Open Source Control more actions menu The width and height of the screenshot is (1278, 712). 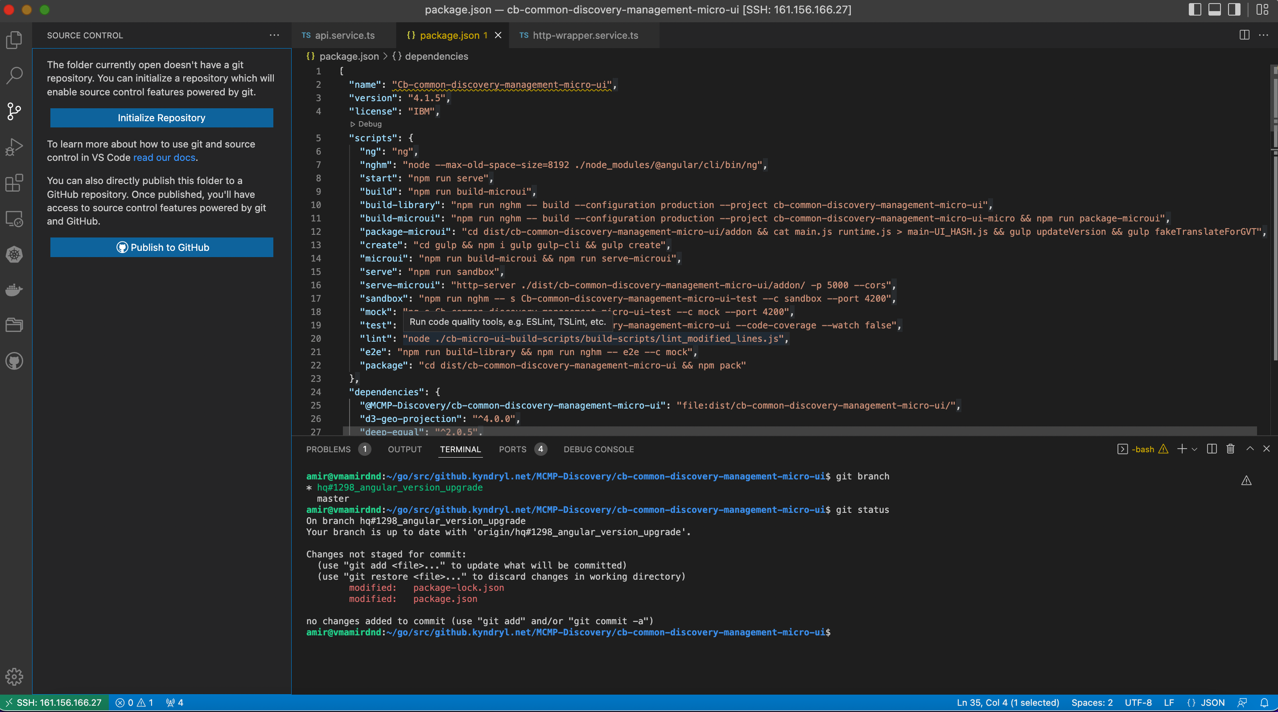coord(274,35)
